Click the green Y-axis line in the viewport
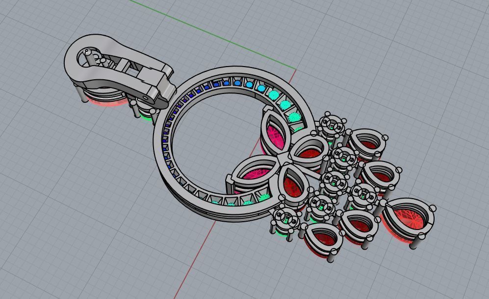The height and width of the screenshot is (299, 489). (x=212, y=35)
